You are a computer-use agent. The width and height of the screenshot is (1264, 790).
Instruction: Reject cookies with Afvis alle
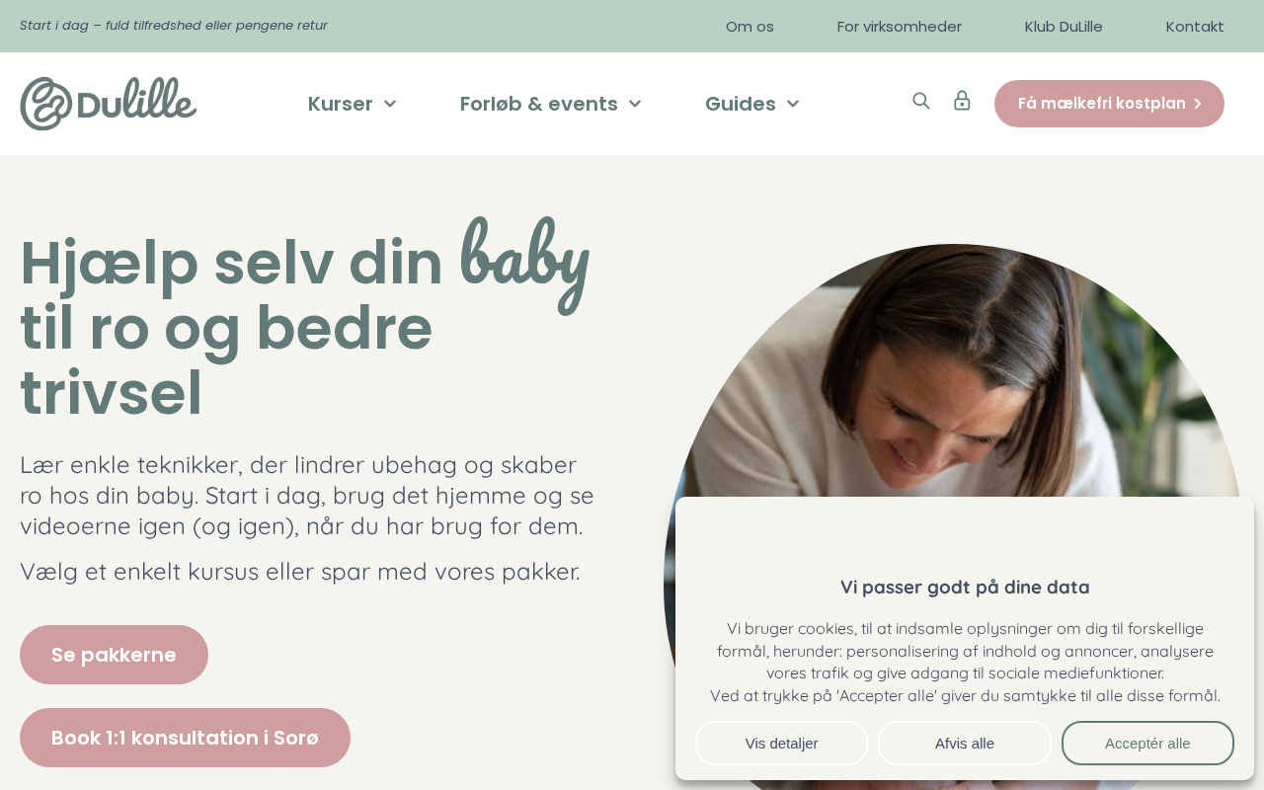[x=965, y=744]
